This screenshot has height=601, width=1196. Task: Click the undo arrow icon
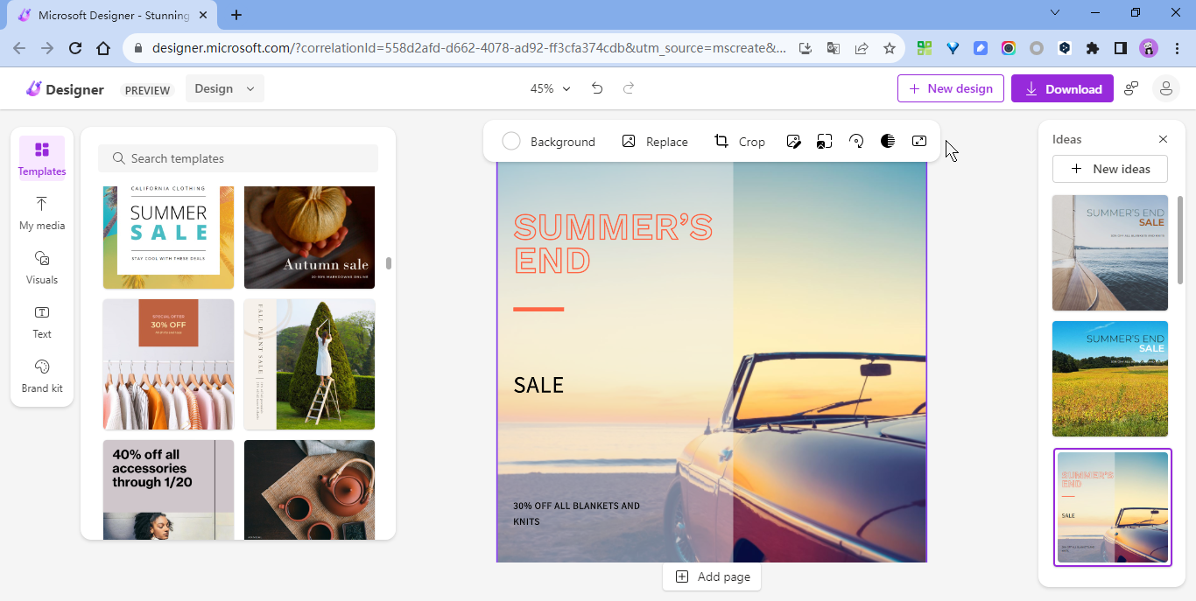pos(597,88)
